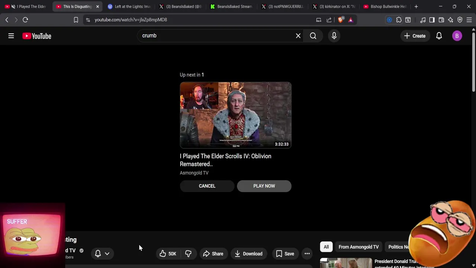Viewport: 476px width, 268px height.
Task: Switch to 'BeansIsBaked Stream' Kick tab
Action: pos(231,6)
